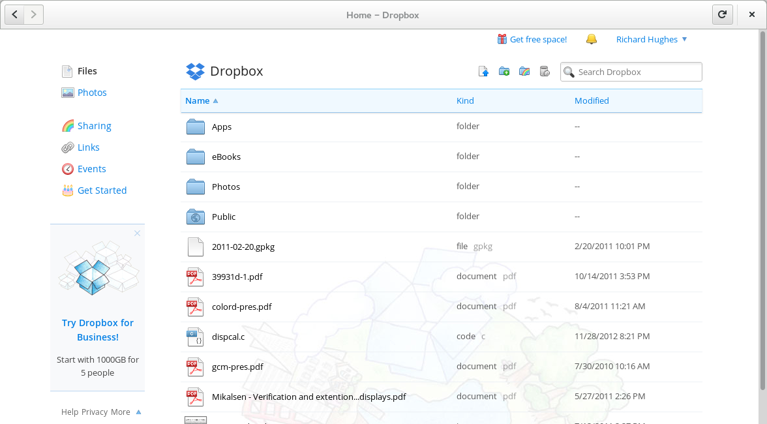
Task: Click the Sharing rainbow icon in sidebar
Action: pyautogui.click(x=68, y=126)
